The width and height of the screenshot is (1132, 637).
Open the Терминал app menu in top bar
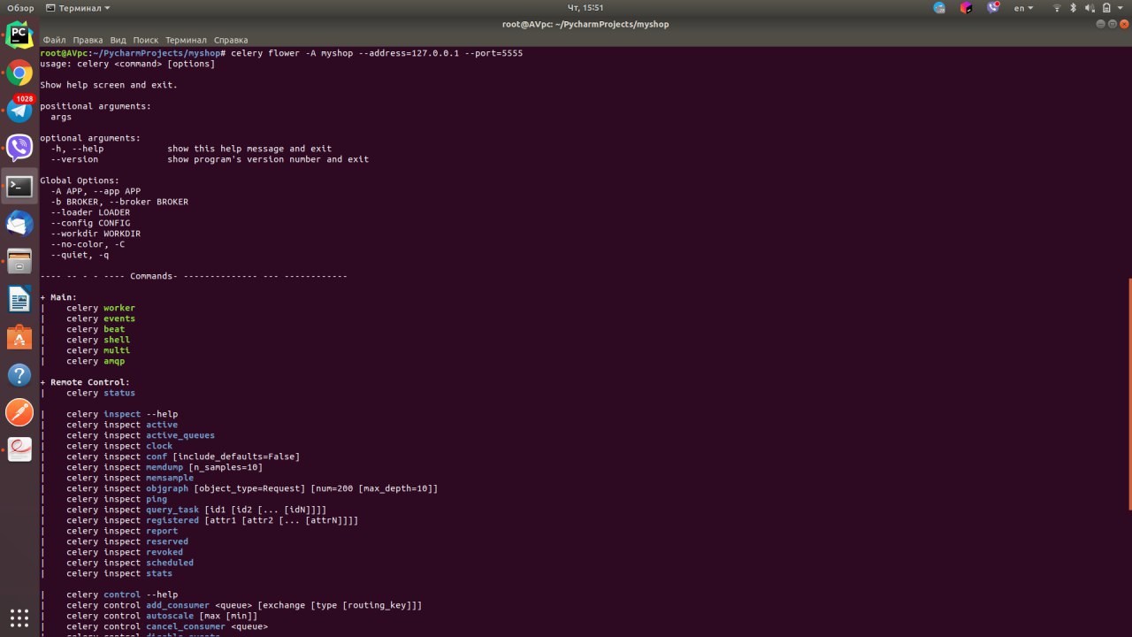(78, 7)
